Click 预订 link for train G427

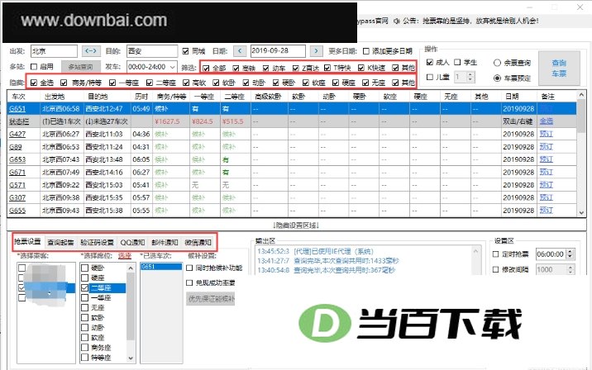pos(547,134)
